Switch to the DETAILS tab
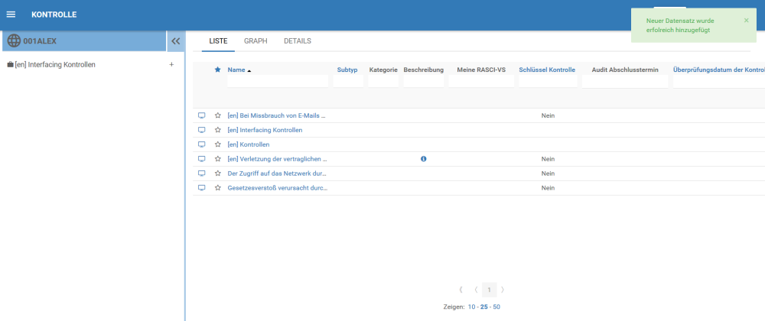 (298, 41)
